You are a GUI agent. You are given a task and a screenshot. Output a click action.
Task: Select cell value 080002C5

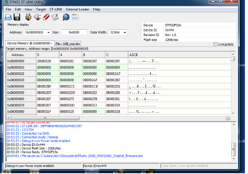(x=71, y=86)
